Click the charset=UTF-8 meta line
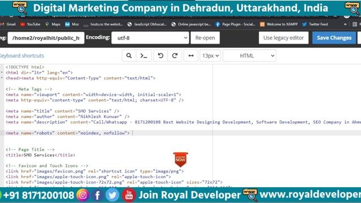This screenshot has width=361, height=203. point(95,100)
